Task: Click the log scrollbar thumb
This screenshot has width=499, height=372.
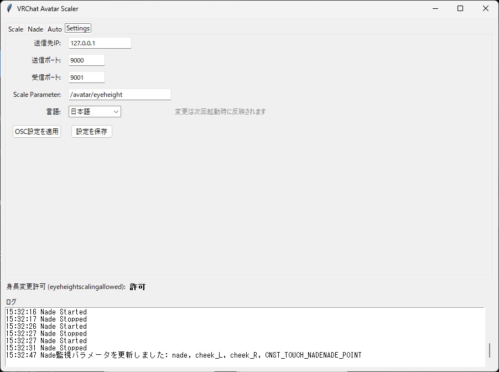Action: 489,350
